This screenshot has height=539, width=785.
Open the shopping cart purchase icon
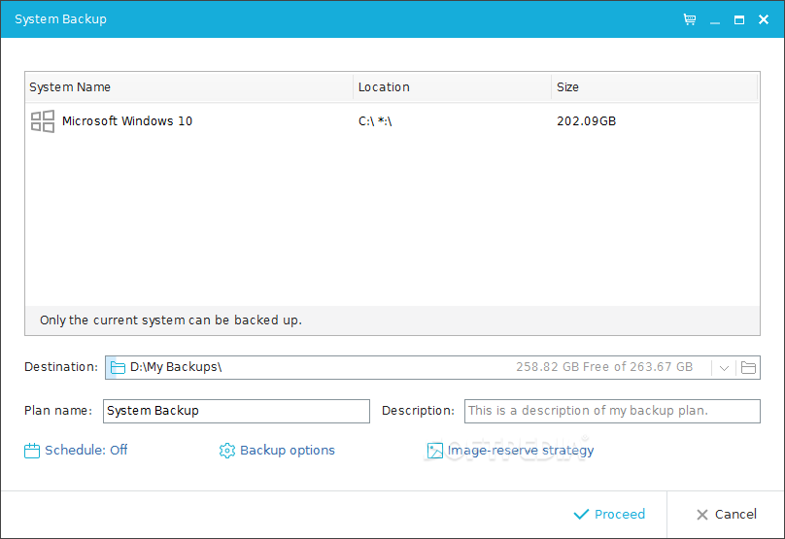coord(690,19)
